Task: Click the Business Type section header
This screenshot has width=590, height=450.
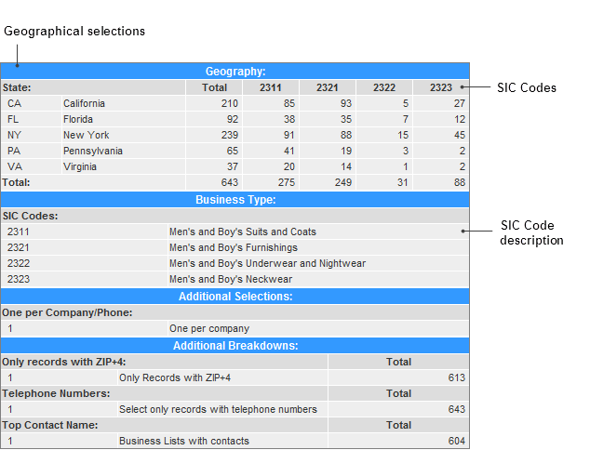Action: pyautogui.click(x=235, y=200)
